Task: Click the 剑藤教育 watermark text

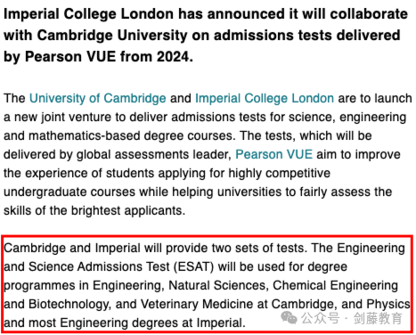Action: click(x=378, y=318)
